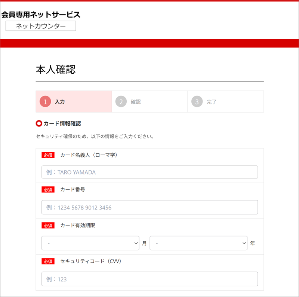Click the step 1 circle icon for 入力
This screenshot has height=297, width=299.
pos(45,101)
